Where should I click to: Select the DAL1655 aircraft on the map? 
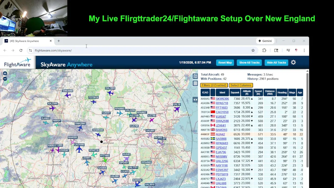click(x=111, y=93)
